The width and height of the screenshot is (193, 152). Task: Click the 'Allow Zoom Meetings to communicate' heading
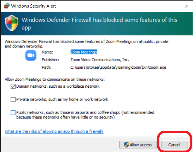tap(55, 79)
